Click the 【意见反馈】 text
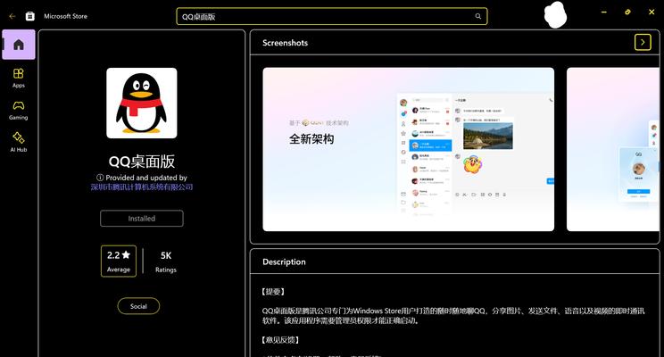 (x=280, y=340)
